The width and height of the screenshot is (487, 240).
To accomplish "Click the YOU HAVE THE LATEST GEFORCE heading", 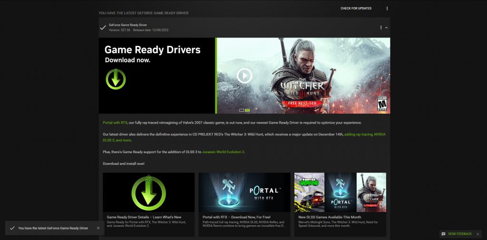I will (x=144, y=13).
